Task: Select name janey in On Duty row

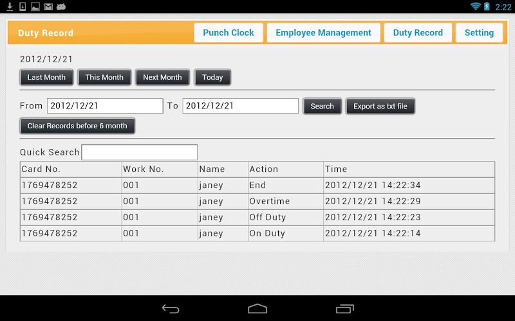Action: (223, 234)
